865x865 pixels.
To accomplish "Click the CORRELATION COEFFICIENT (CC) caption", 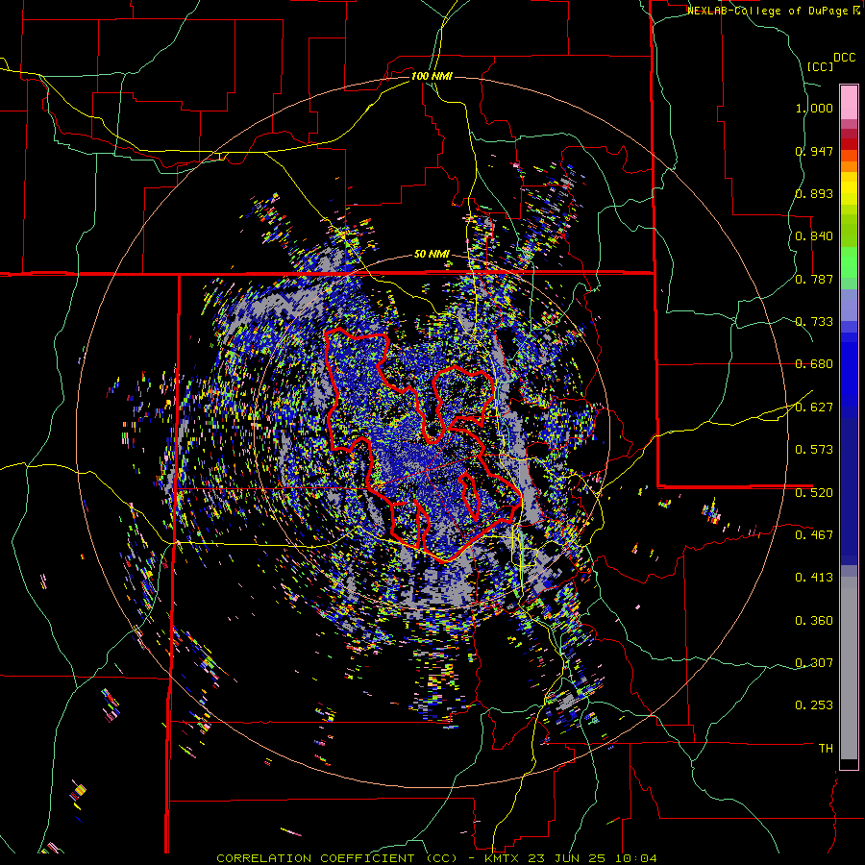I will [337, 858].
